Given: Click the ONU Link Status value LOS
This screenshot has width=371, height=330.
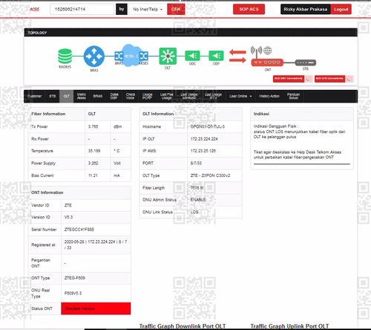Looking at the screenshot, I should pyautogui.click(x=194, y=212).
